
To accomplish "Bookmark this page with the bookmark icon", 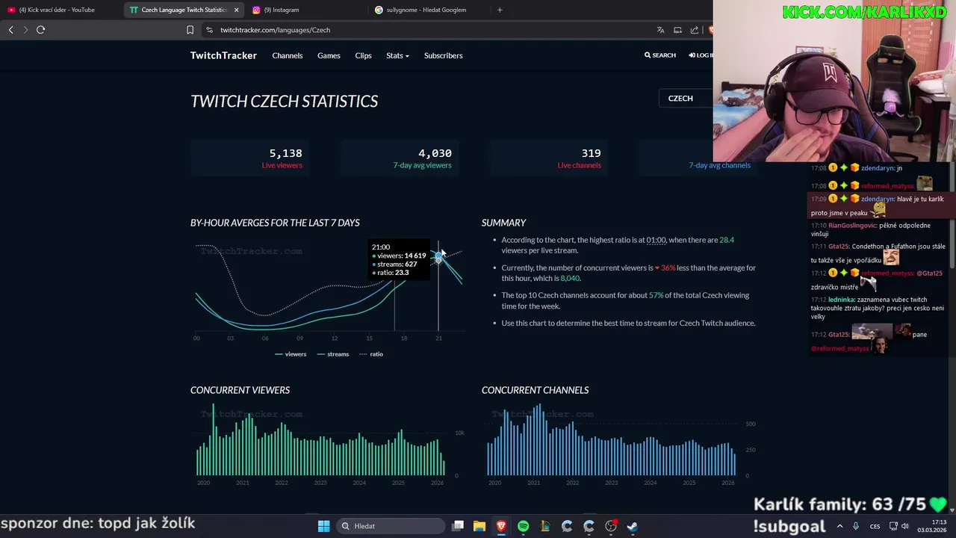I will 190,30.
